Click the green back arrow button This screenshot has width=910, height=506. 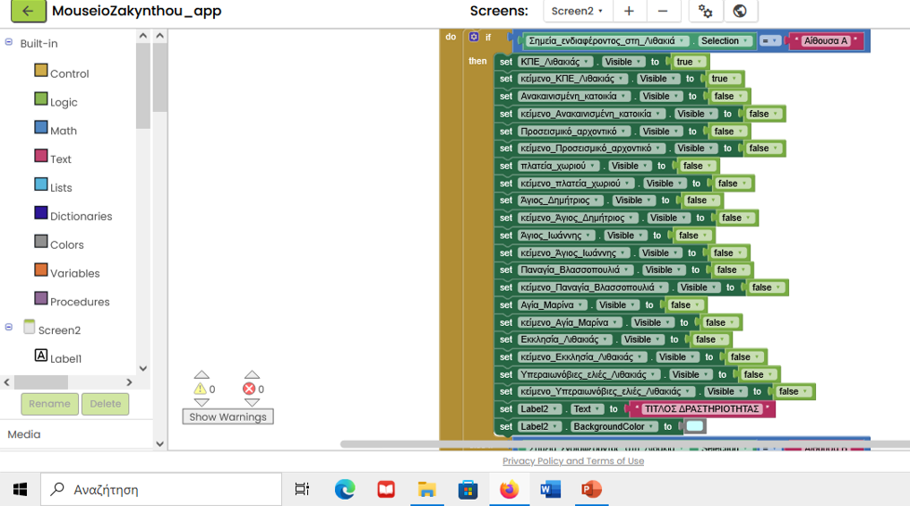tap(28, 11)
